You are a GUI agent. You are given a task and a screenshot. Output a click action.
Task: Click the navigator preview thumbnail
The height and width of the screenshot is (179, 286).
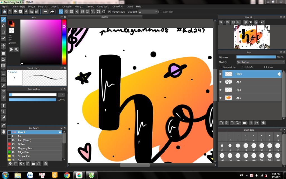[252, 37]
